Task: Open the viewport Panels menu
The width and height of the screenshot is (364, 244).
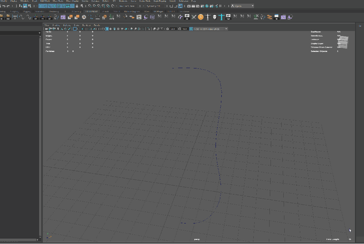Action: click(x=97, y=25)
